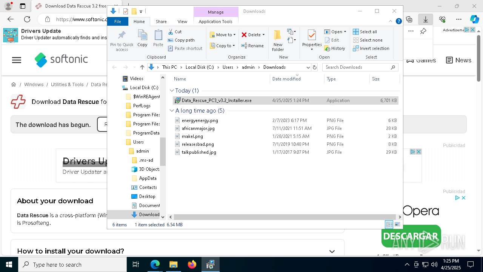The image size is (483, 272).
Task: Click the Edge downloads icon in browser toolbar
Action: click(426, 19)
